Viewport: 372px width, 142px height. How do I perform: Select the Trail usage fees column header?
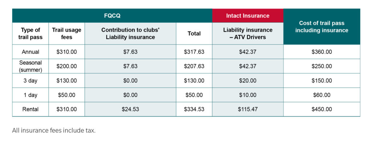(x=67, y=34)
